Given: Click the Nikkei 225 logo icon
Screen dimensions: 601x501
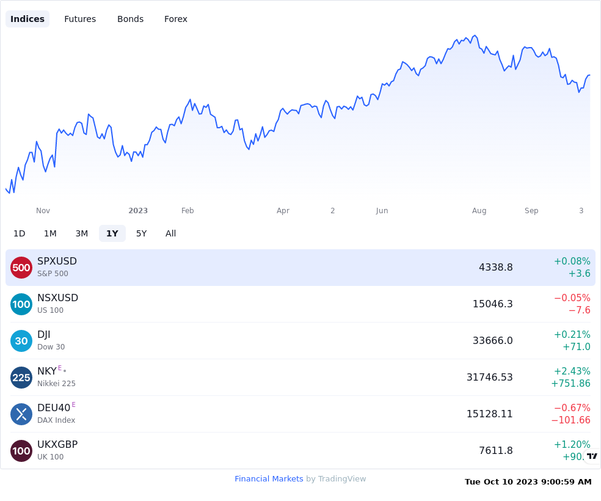Looking at the screenshot, I should tap(21, 378).
